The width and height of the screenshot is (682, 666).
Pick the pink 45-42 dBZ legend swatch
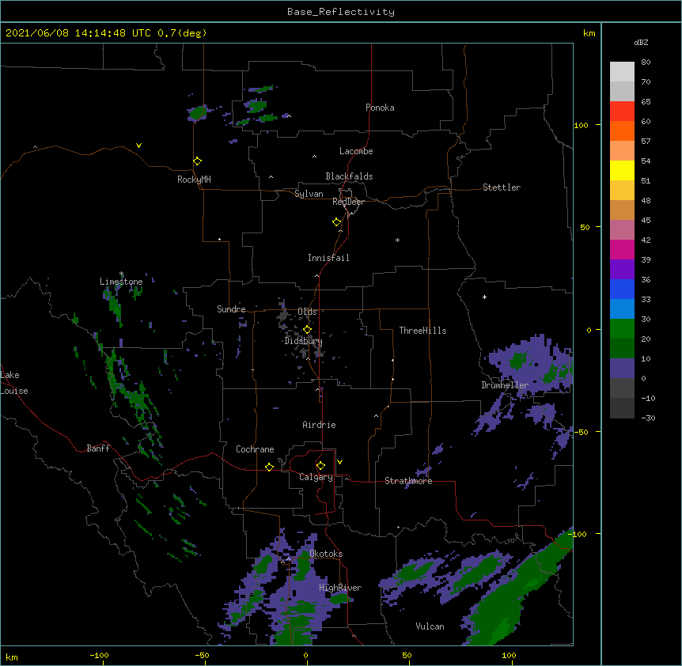[x=622, y=229]
